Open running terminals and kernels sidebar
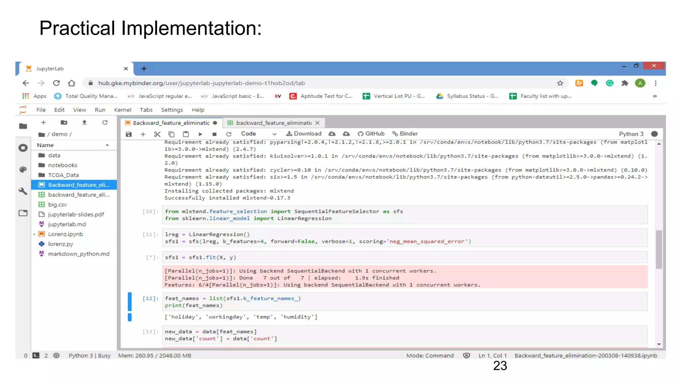681x383 pixels. pos(23,148)
